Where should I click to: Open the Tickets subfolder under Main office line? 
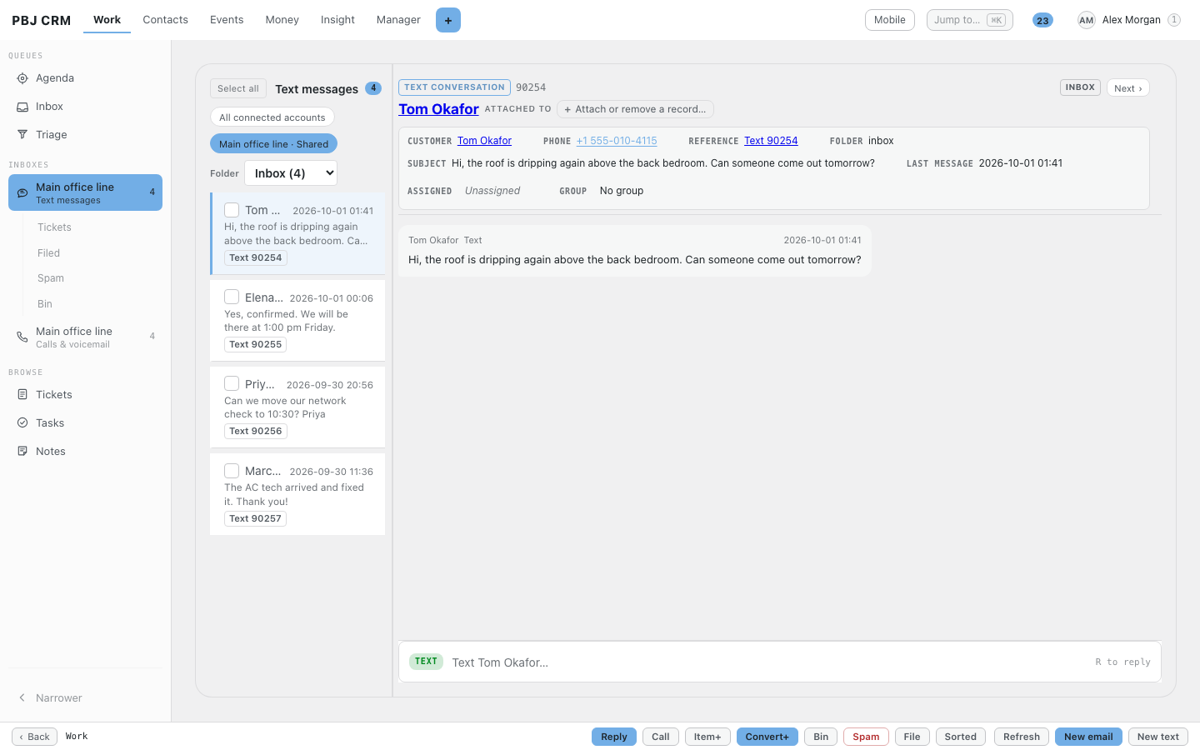tap(54, 227)
